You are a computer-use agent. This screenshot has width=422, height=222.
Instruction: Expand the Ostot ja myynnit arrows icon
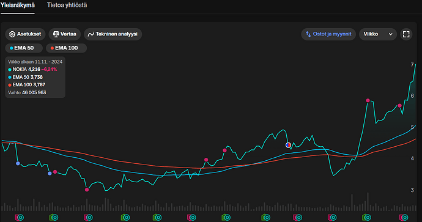click(x=308, y=34)
